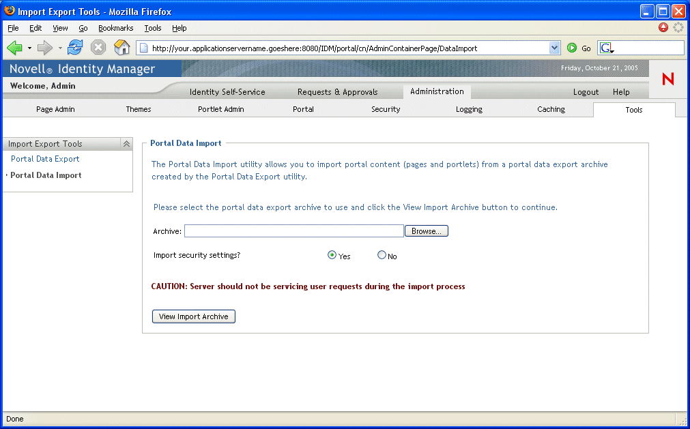Switch to the Portlet Admin tab
Screen dimensions: 690x429
click(x=221, y=109)
